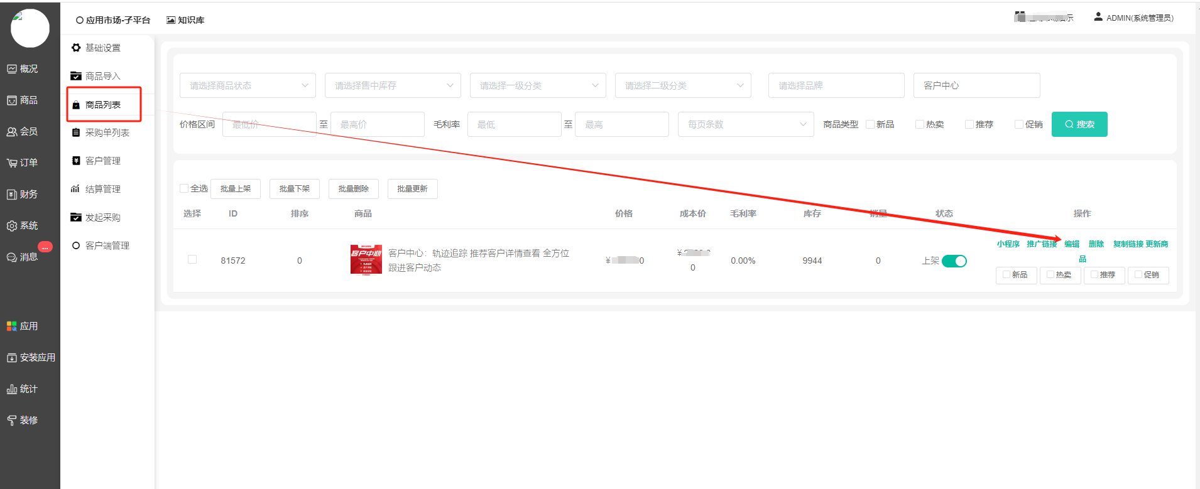Click the 订单 shopping cart icon
1200x489 pixels.
coord(12,163)
